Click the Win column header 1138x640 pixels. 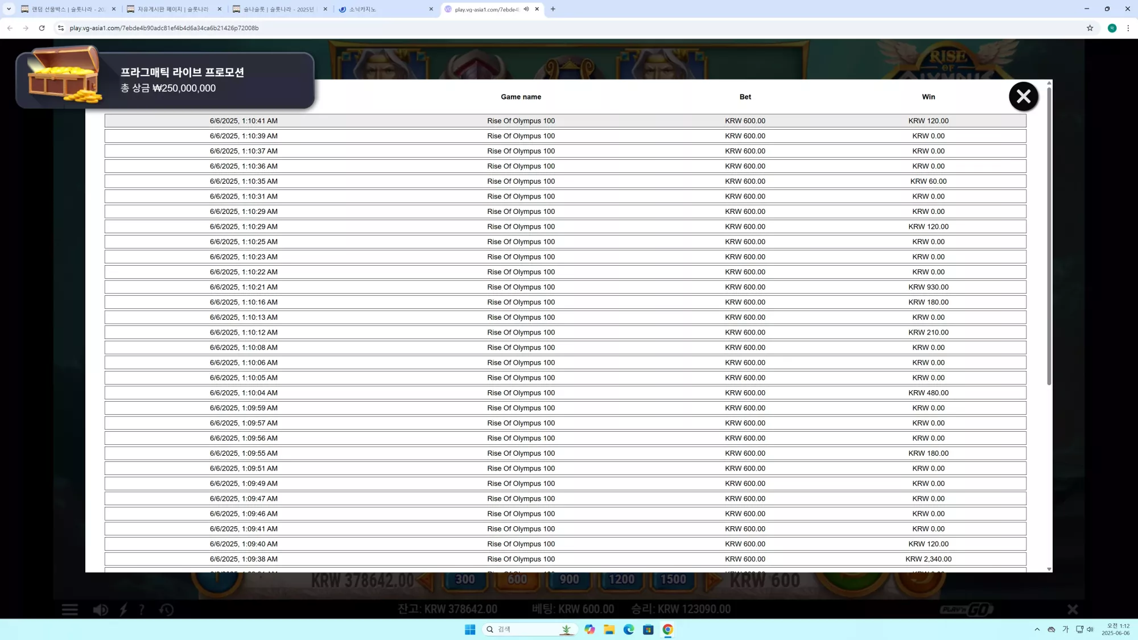pos(928,97)
